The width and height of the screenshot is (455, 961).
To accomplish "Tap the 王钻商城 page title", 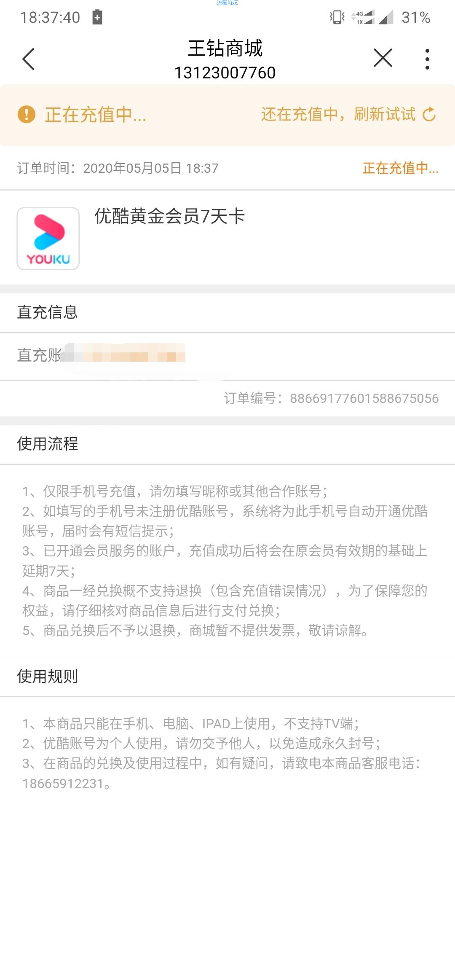I will tap(225, 48).
